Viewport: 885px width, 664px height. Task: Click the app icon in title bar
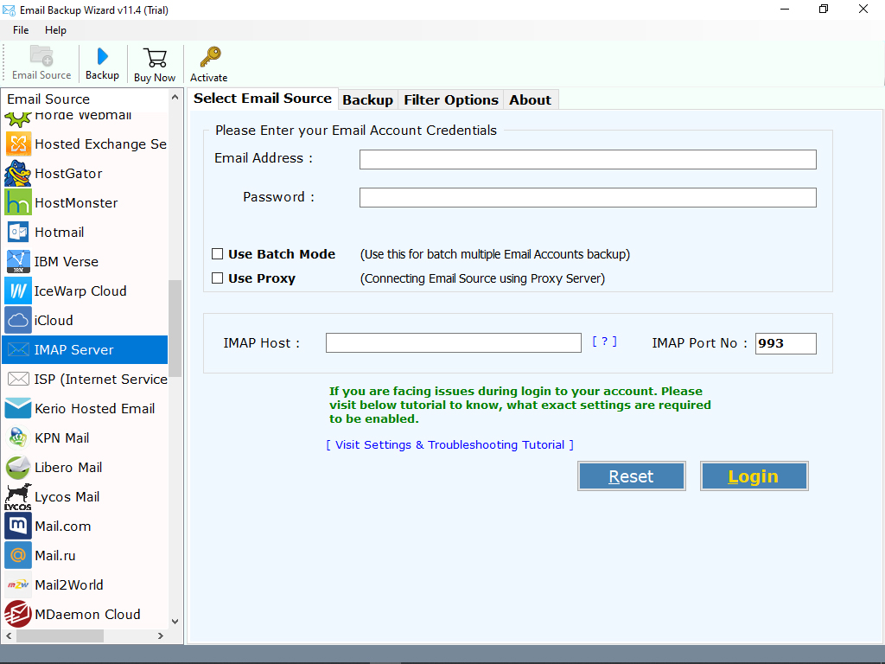[9, 10]
